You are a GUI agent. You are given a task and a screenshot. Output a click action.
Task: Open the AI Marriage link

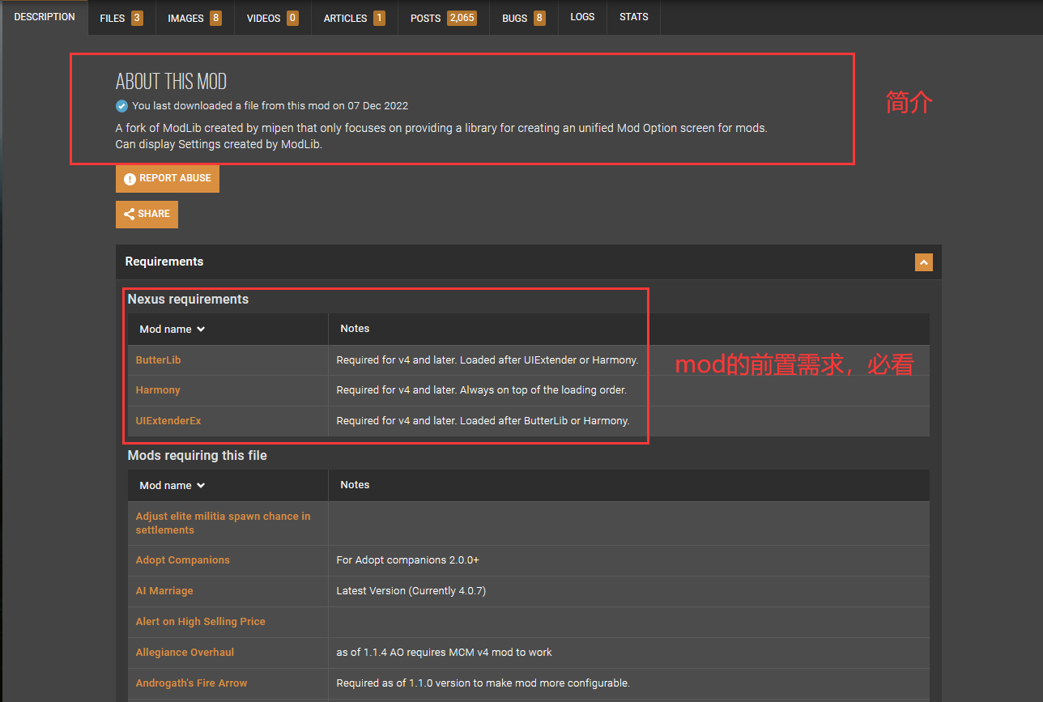tap(164, 591)
